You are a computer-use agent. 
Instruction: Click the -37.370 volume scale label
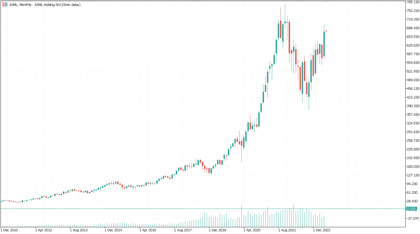click(412, 218)
